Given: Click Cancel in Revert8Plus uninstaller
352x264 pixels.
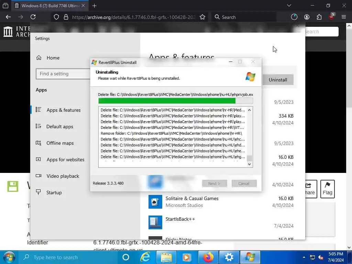Looking at the screenshot, I should (x=244, y=184).
